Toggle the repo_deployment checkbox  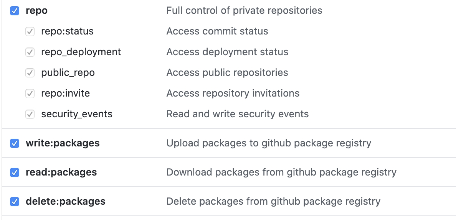tap(30, 52)
